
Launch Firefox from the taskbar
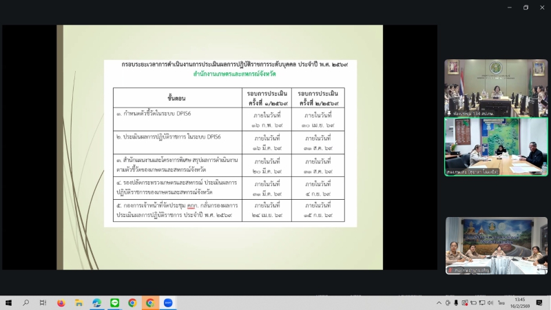point(61,302)
